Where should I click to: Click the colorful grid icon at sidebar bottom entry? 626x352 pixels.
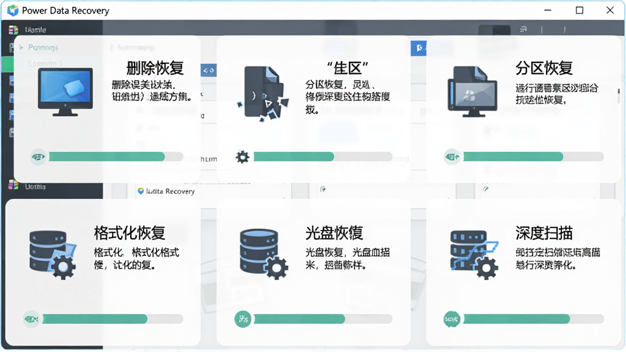(13, 185)
